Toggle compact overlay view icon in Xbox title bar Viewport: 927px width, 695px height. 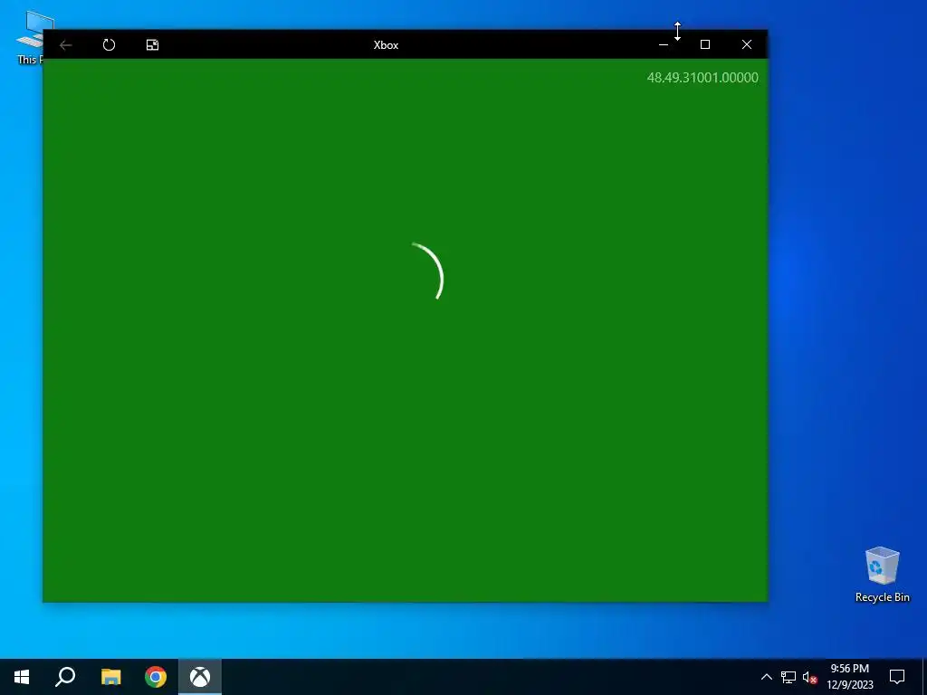[152, 45]
